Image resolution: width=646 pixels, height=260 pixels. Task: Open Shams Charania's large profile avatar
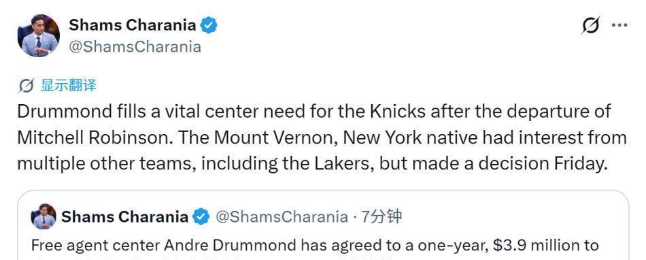coord(38,35)
